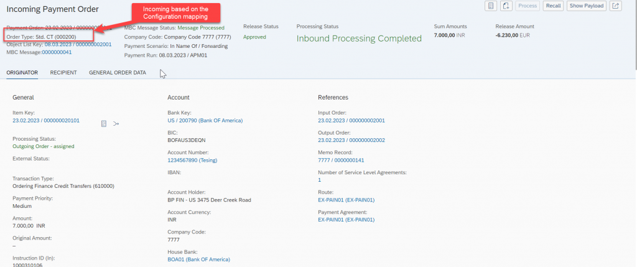Open Object List Key 08.03.2023 / 000000002001 link
Viewport: 637px width, 267px height.
[78, 44]
